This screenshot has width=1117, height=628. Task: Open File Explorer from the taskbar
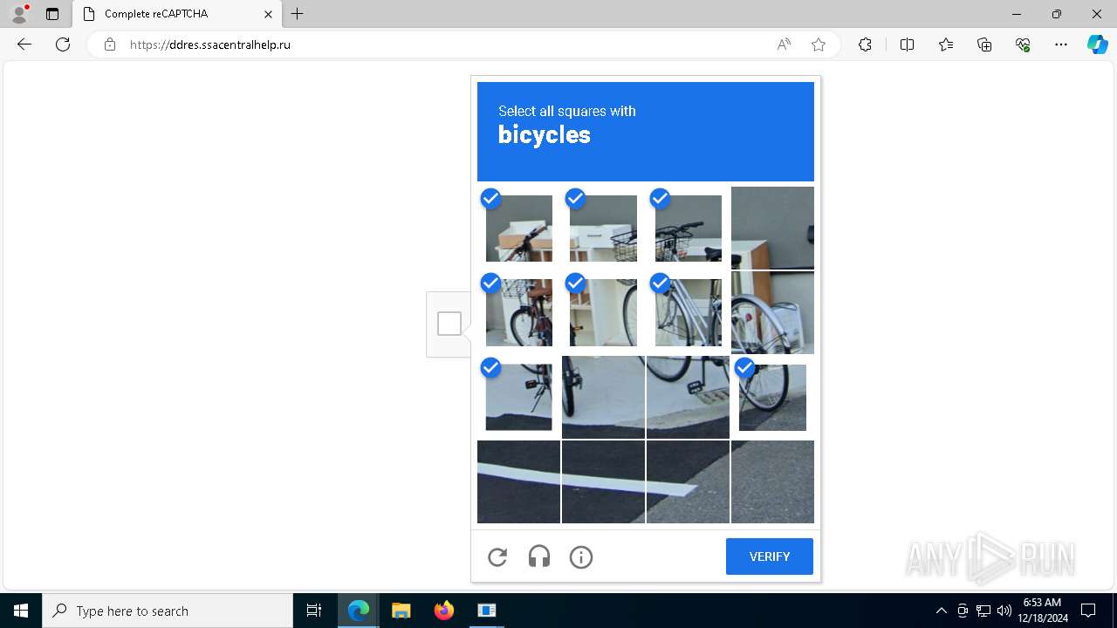401,611
